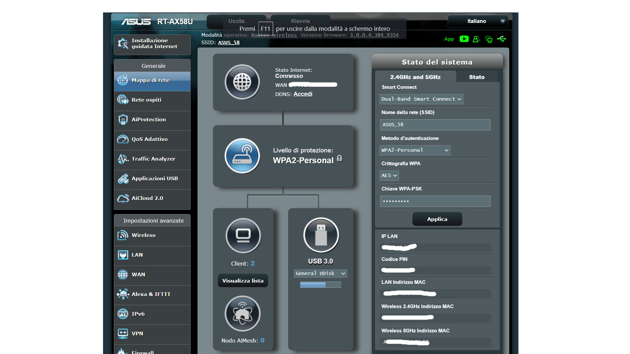Open Mappa di rete page
Viewport: 630px width, 354px height.
[x=152, y=81]
